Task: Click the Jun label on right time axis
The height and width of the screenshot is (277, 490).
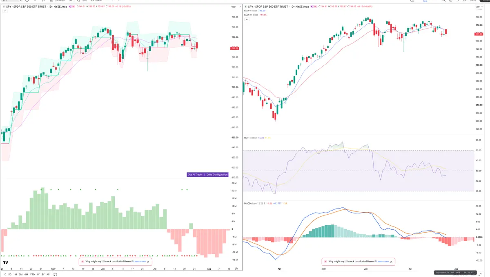Action: click(x=366, y=269)
